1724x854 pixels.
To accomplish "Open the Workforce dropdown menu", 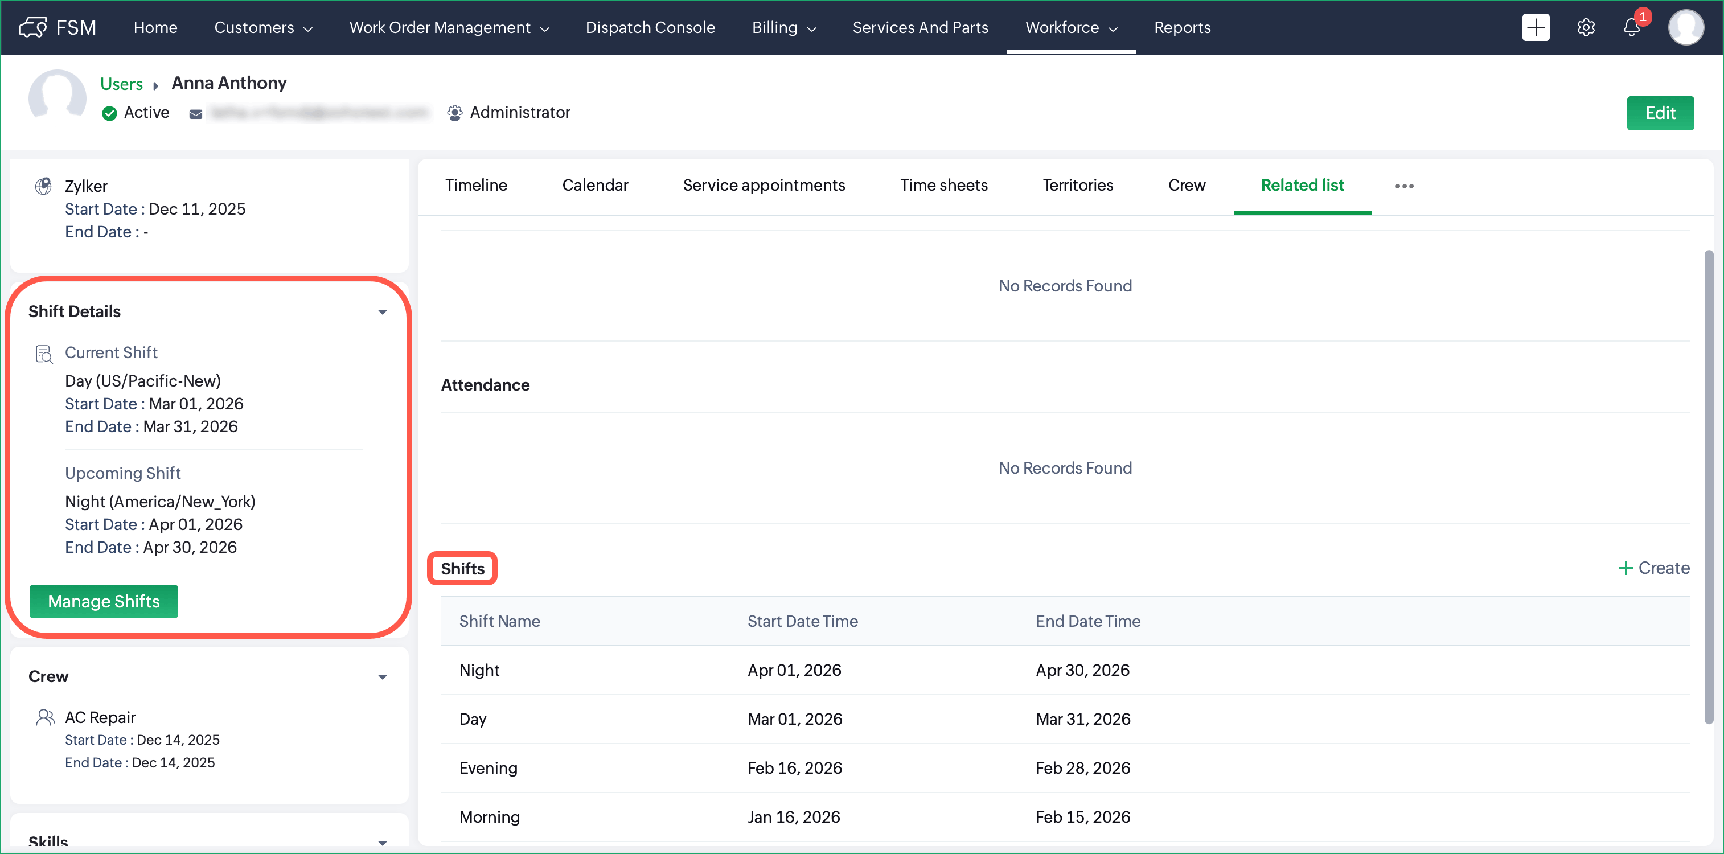I will 1071,27.
